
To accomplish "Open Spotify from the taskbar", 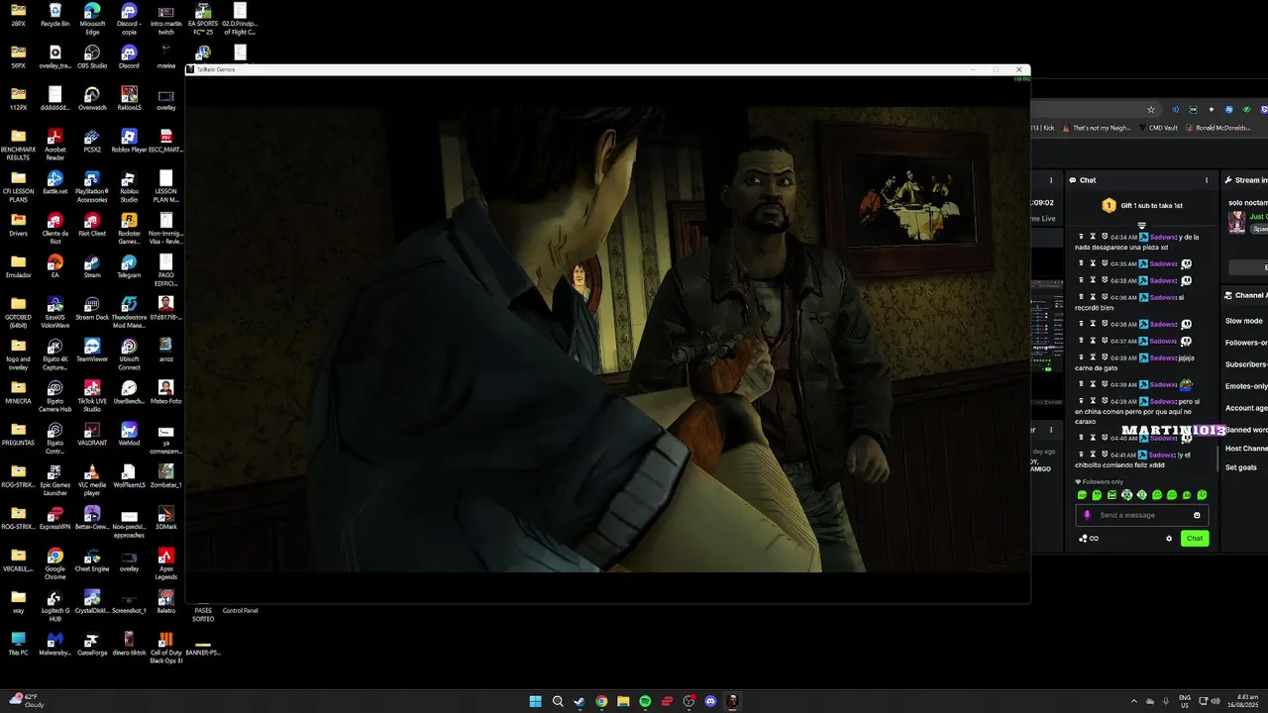I will [645, 701].
